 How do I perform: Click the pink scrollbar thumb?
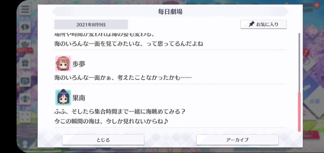click(299, 112)
